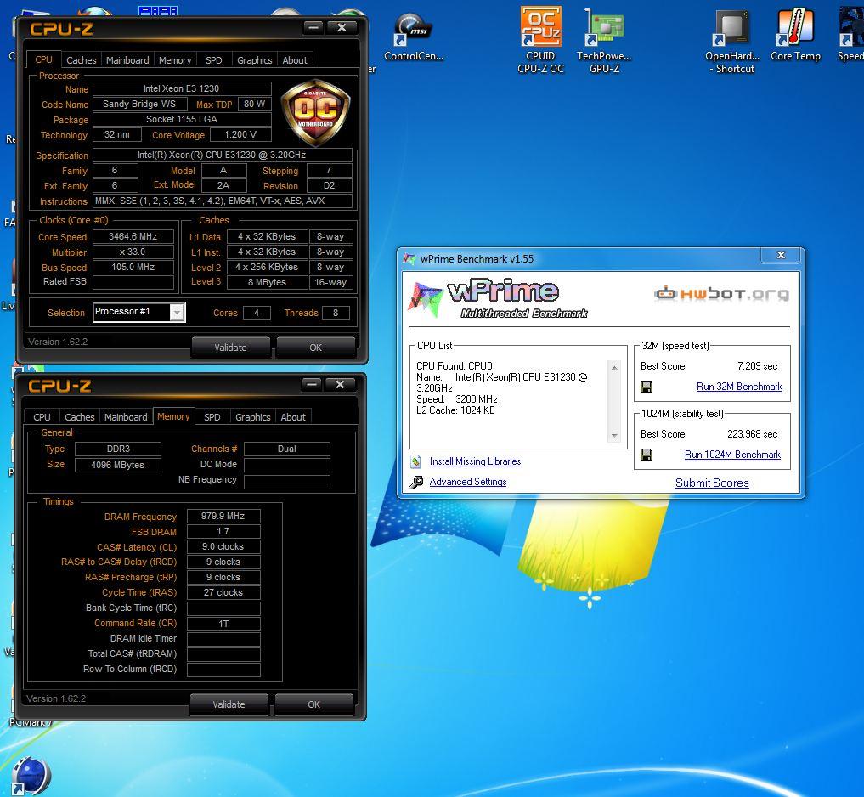Minimize the bottom CPU-Z Memory window

pos(311,384)
